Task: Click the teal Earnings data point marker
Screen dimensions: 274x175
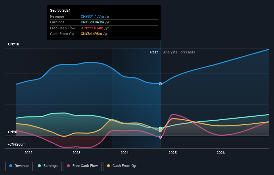Action: [x=160, y=128]
